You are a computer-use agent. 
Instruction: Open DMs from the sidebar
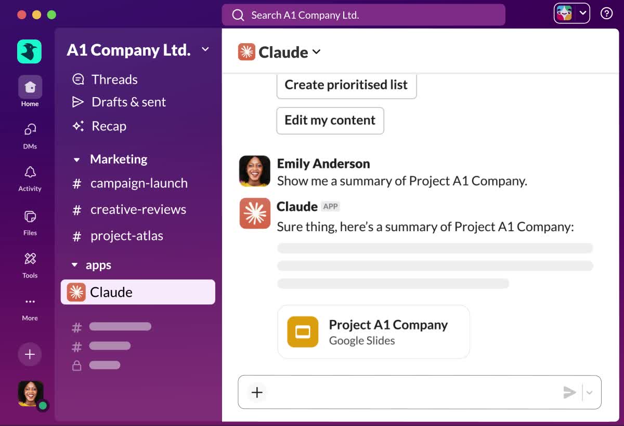[30, 130]
